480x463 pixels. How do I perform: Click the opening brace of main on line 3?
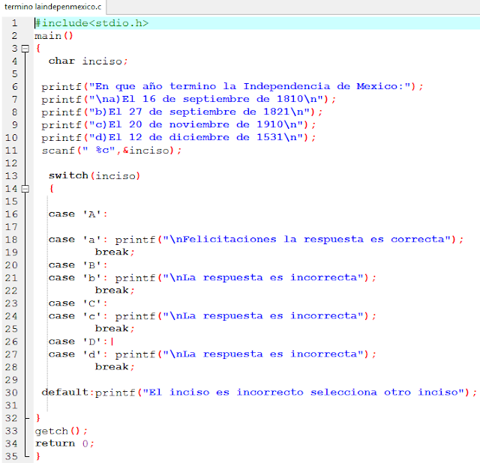coord(38,49)
